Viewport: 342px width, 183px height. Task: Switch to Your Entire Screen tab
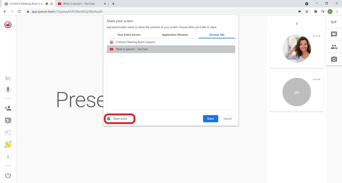pyautogui.click(x=129, y=35)
